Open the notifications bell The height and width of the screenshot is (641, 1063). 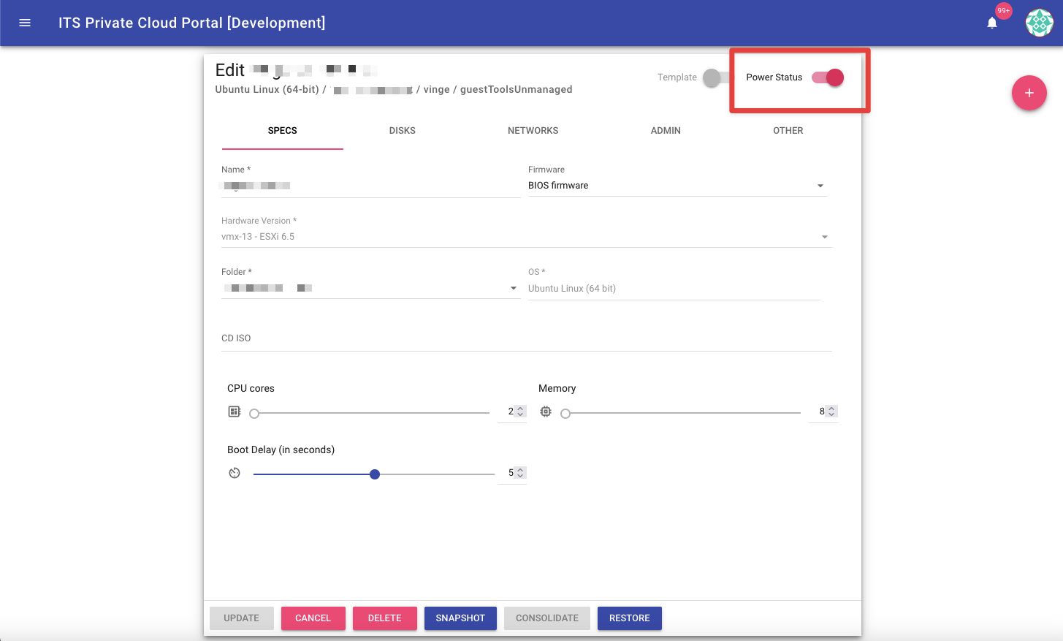point(992,23)
